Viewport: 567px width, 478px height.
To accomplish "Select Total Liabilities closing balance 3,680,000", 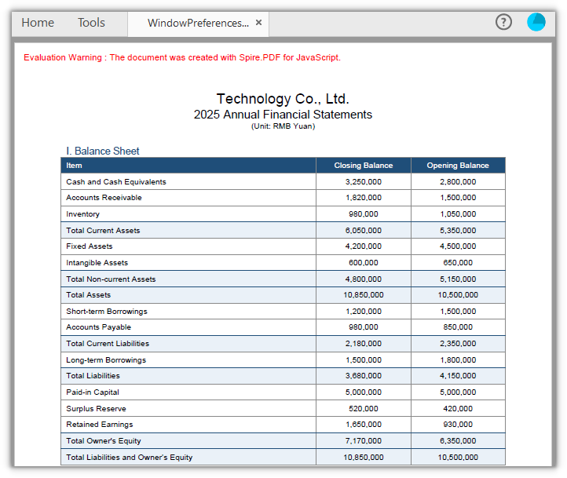I will pyautogui.click(x=364, y=376).
